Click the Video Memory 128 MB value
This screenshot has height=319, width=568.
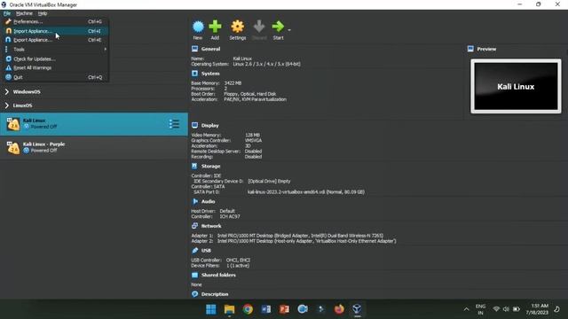pos(252,136)
